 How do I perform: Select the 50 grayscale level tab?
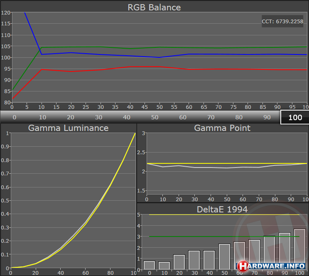[154, 117]
